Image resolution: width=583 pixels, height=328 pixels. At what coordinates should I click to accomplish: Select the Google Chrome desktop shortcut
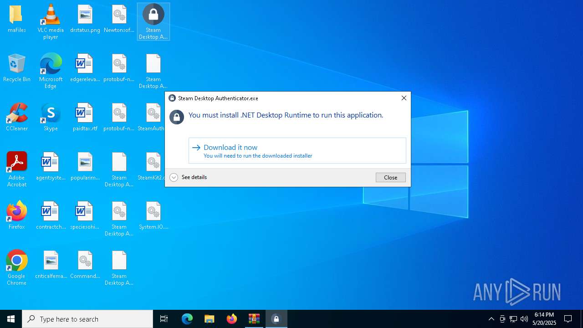point(17,267)
